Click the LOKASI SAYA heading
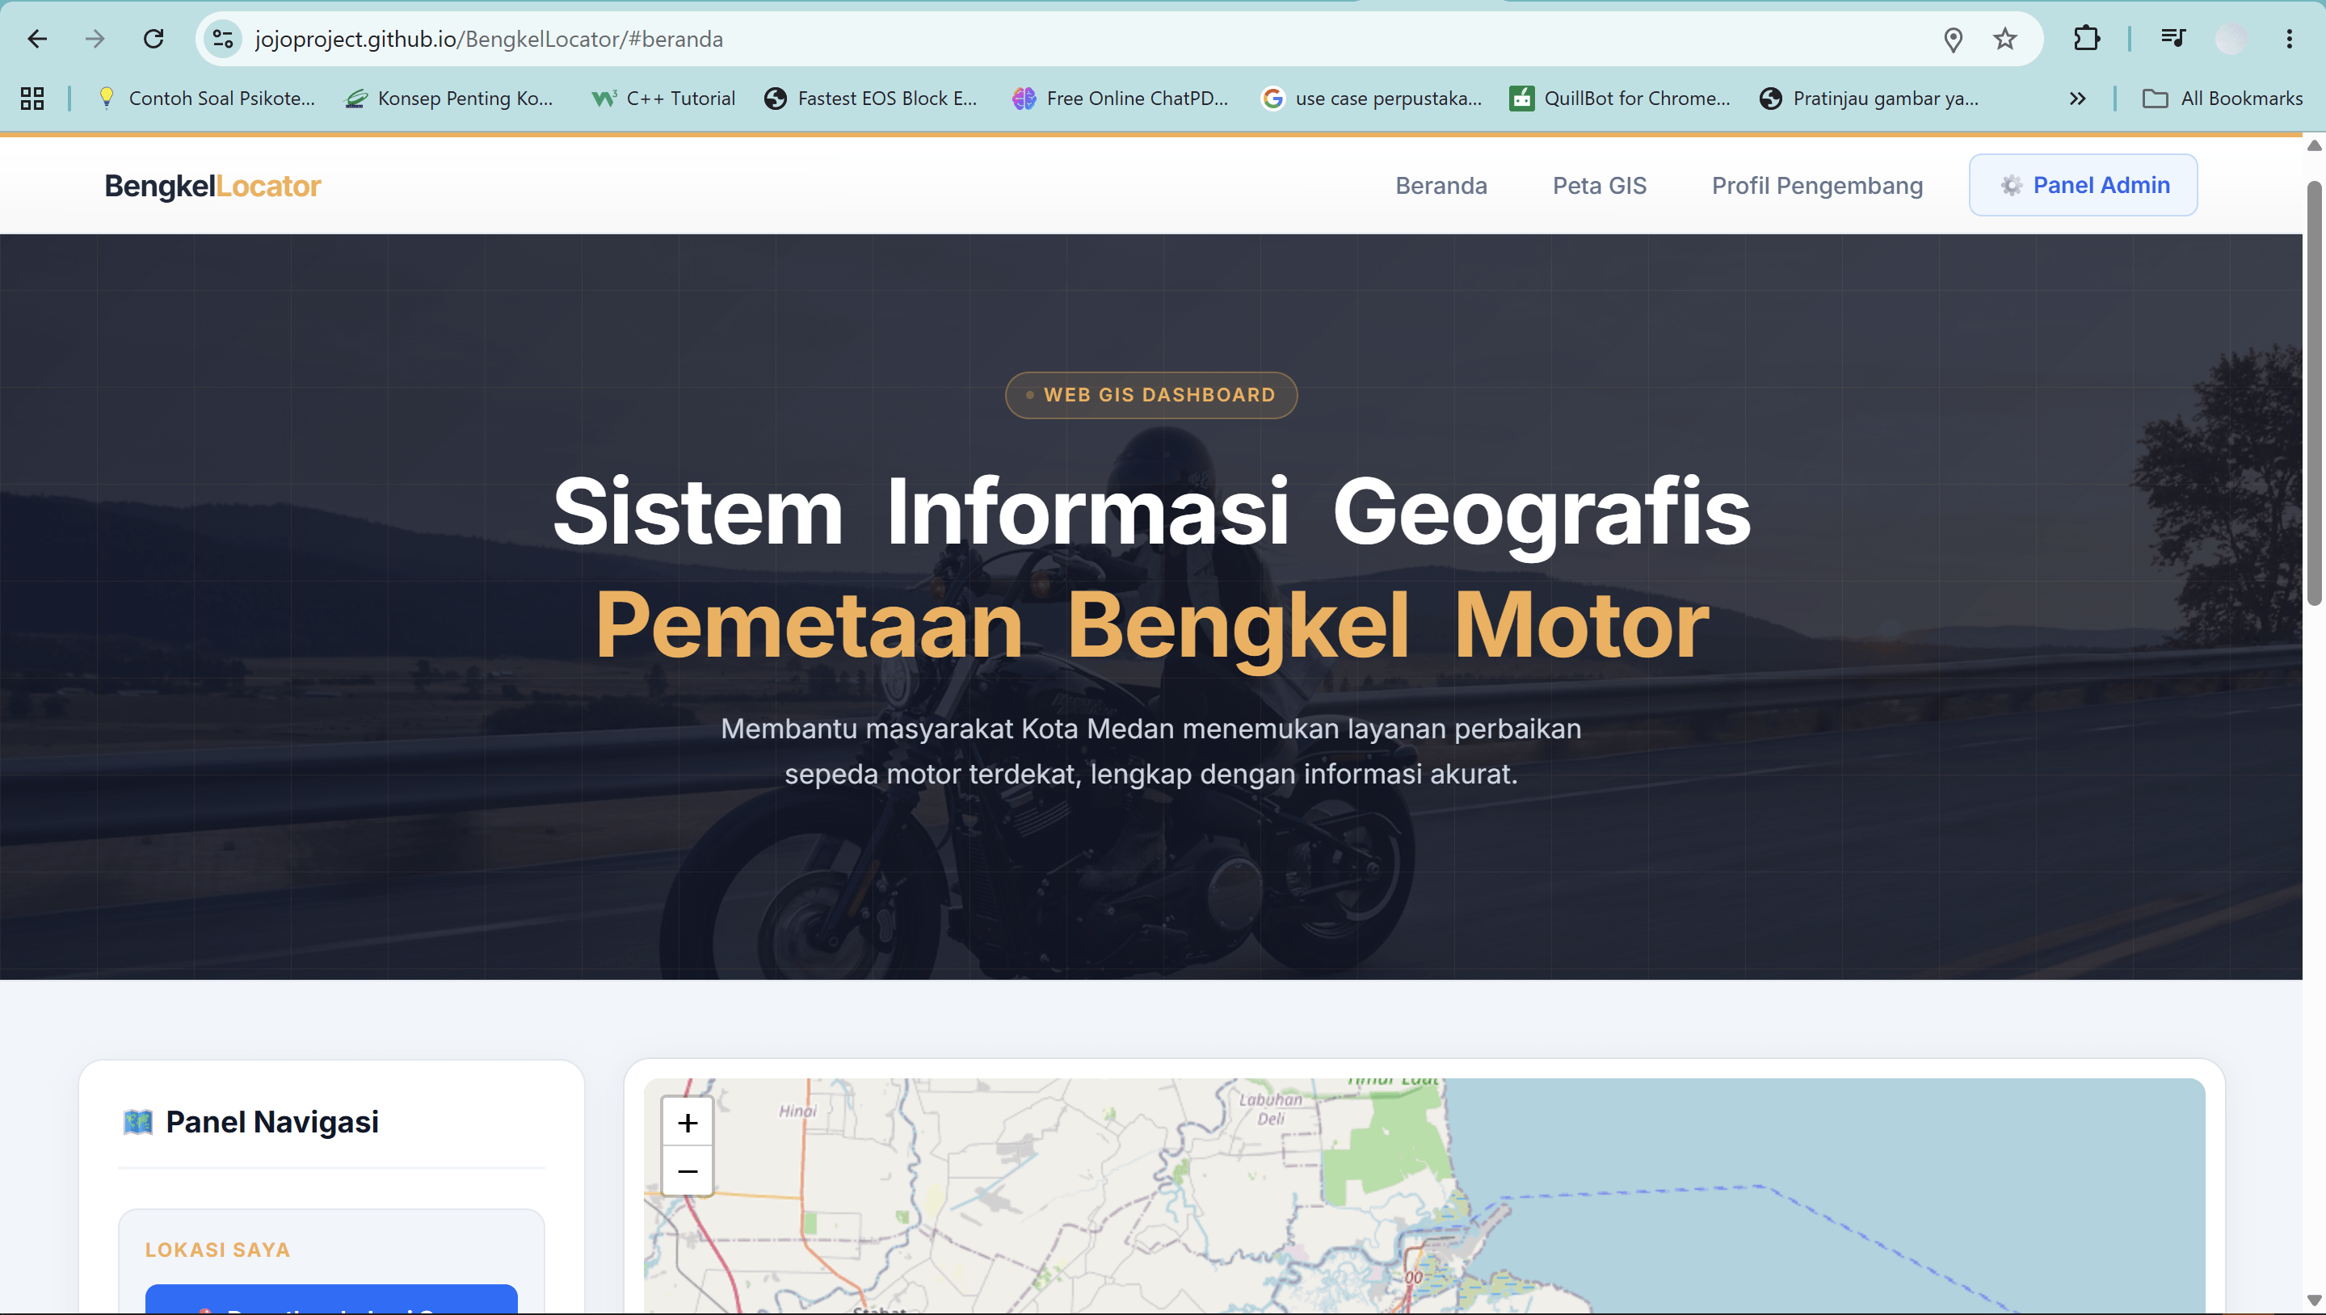This screenshot has width=2326, height=1315. [x=217, y=1250]
